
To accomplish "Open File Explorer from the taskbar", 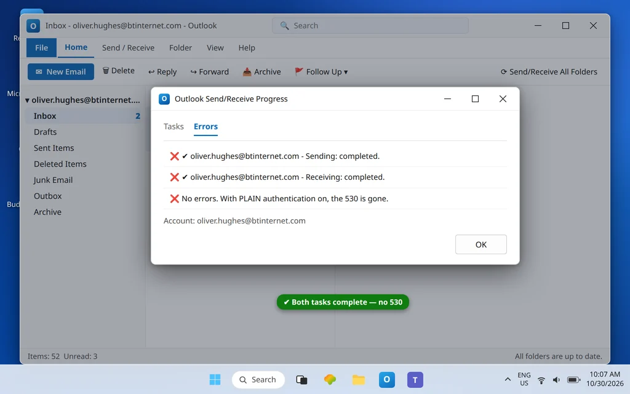I will pyautogui.click(x=359, y=379).
